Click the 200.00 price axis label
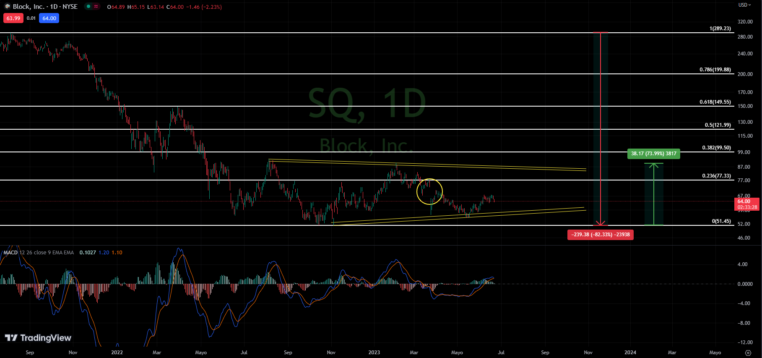Screen dimensions: 762x358 [x=745, y=74]
